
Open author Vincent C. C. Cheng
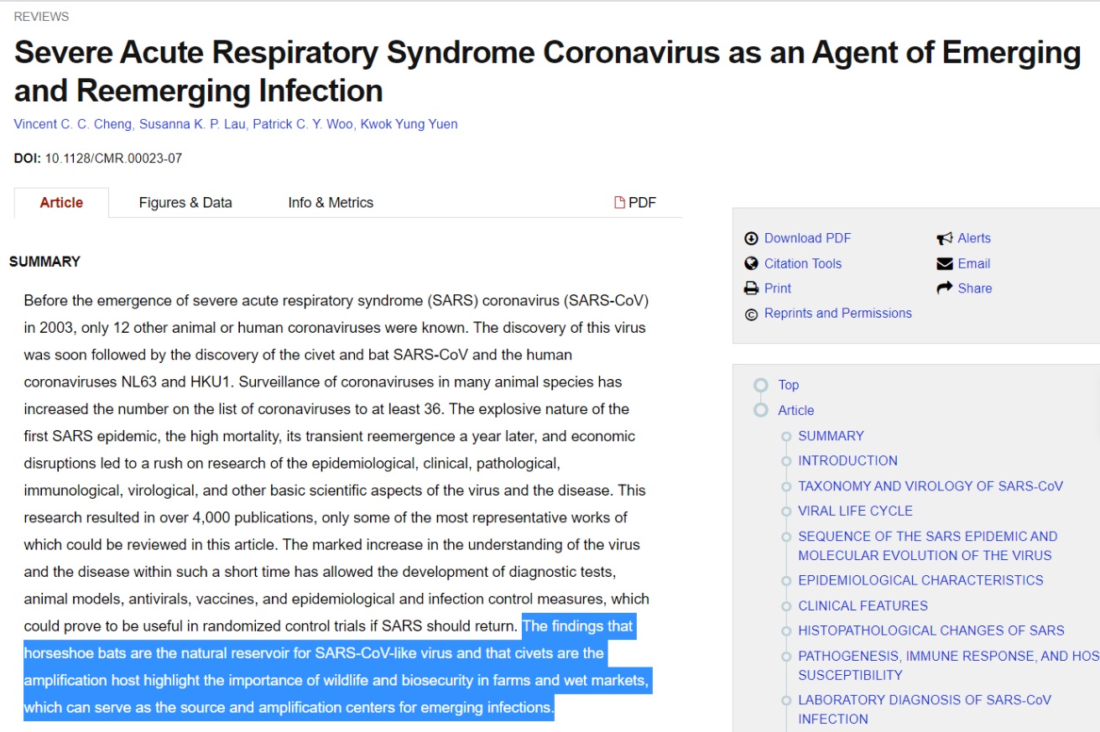(x=73, y=124)
